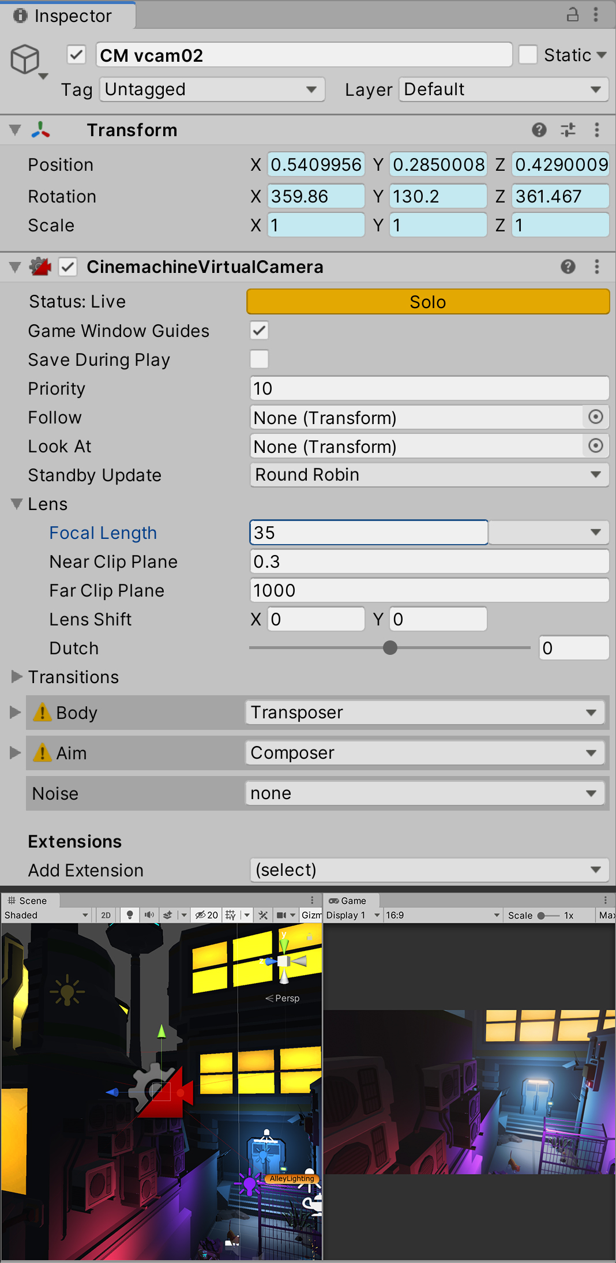Click Follow field object picker icon

tap(596, 417)
